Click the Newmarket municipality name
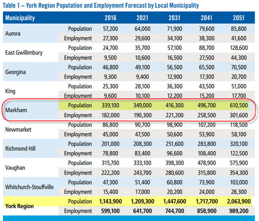259x221 pixels. [x=18, y=129]
